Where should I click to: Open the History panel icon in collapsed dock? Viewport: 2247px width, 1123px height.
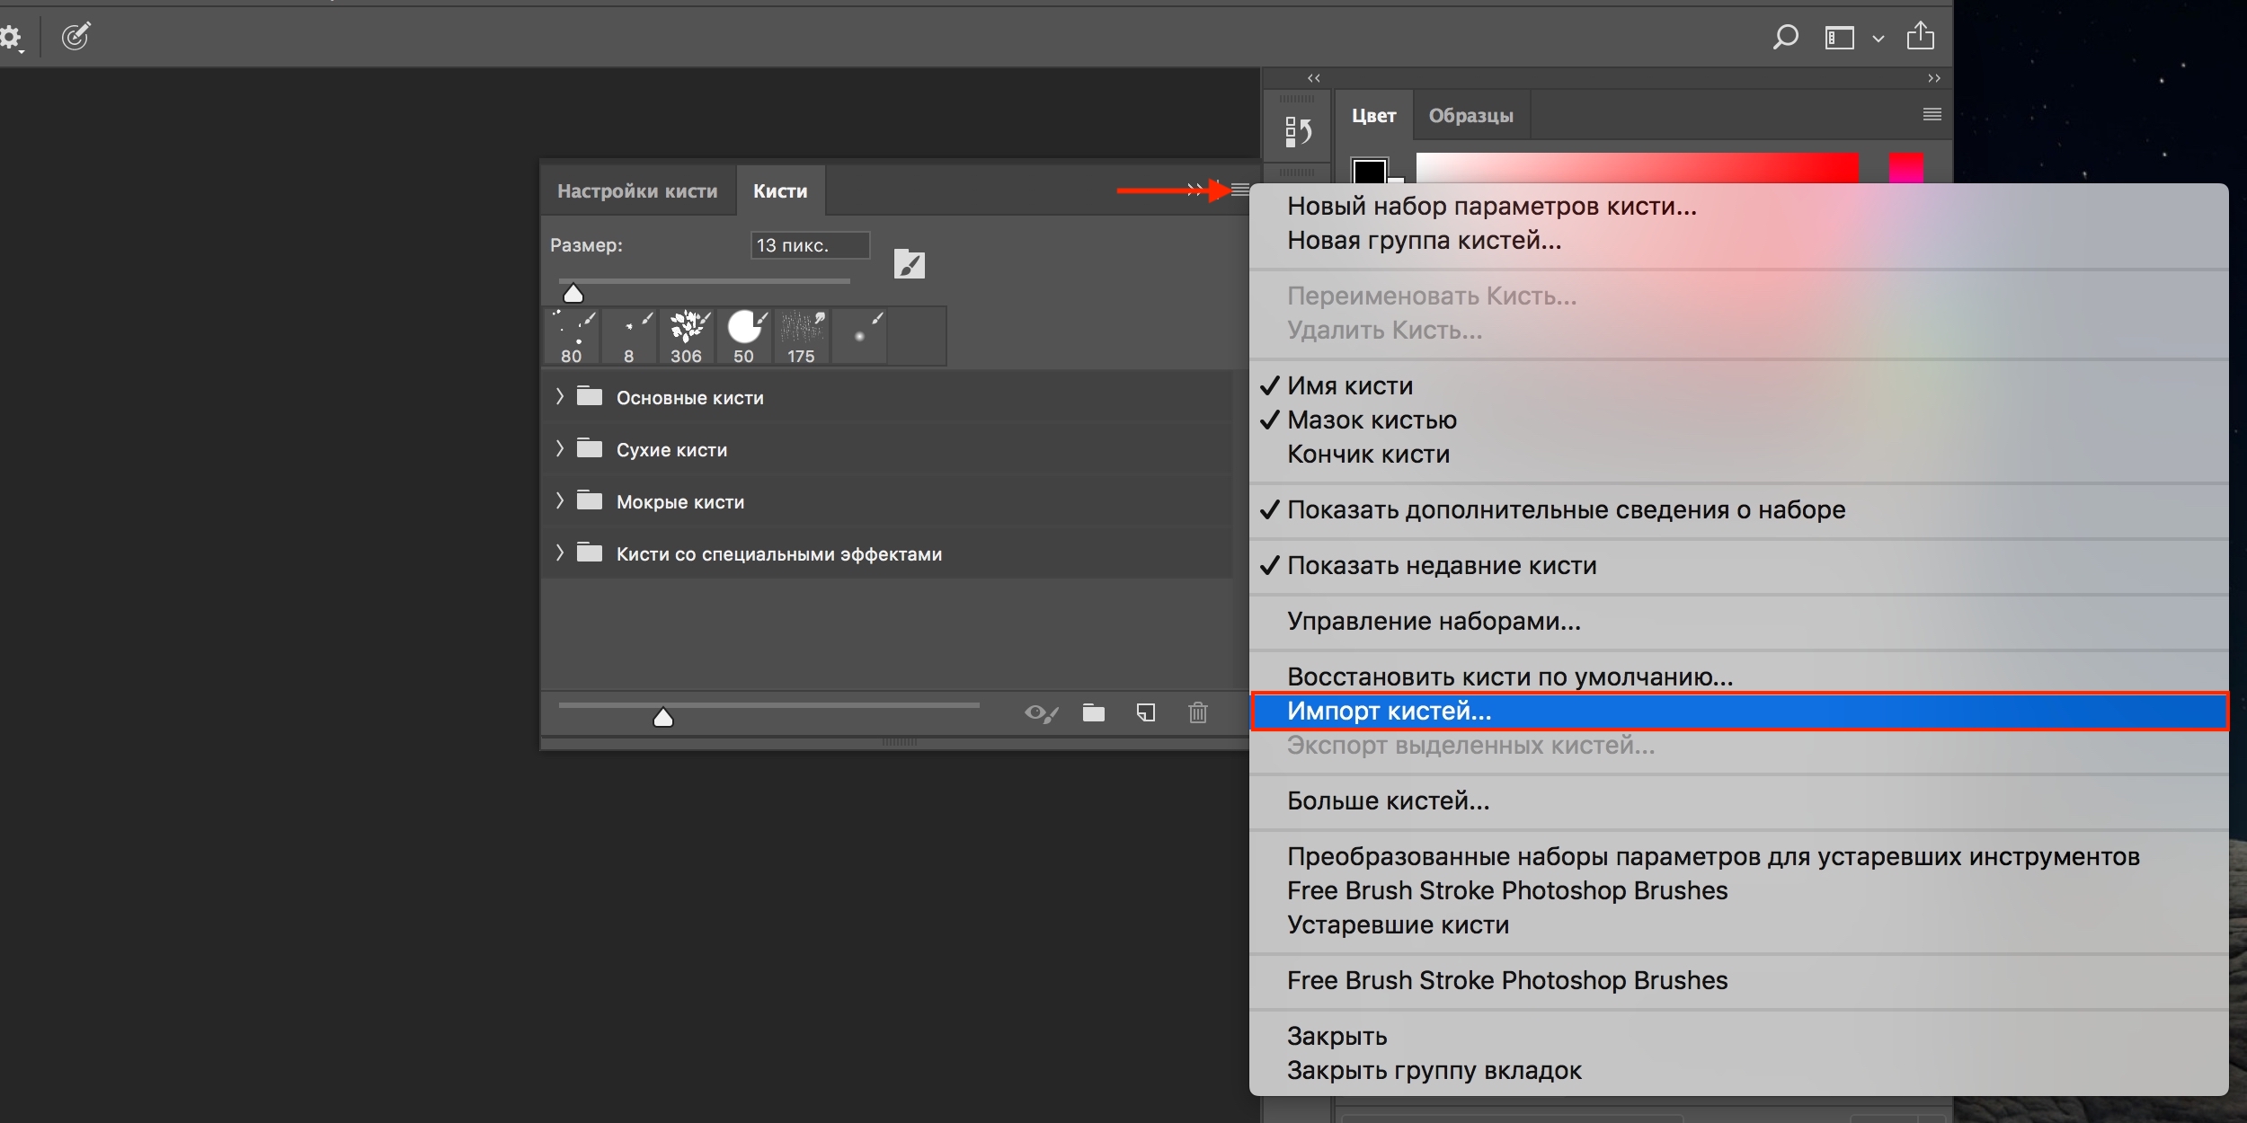(x=1297, y=132)
